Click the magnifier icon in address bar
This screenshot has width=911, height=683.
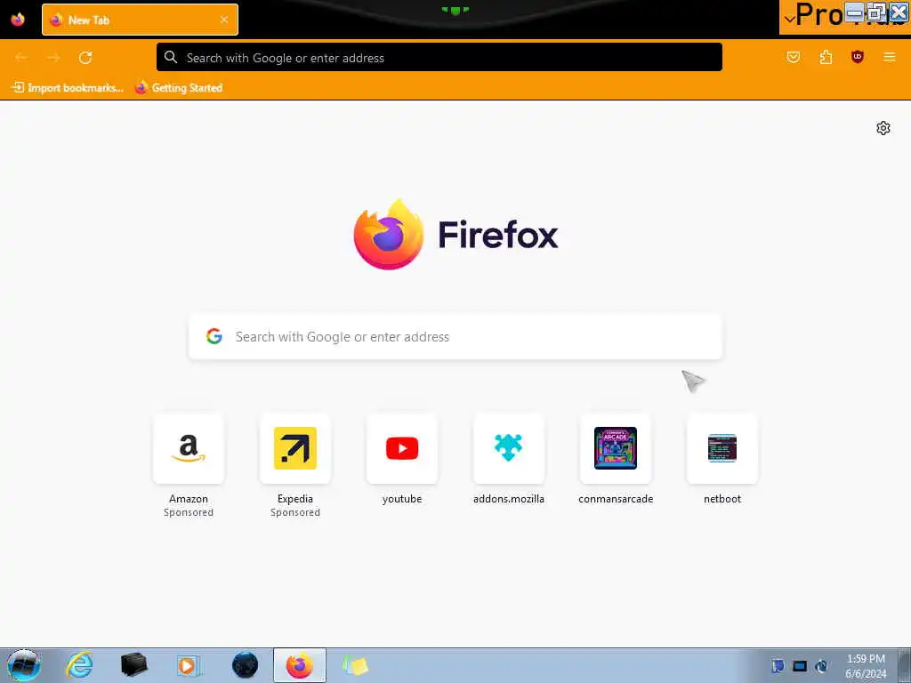pos(171,57)
